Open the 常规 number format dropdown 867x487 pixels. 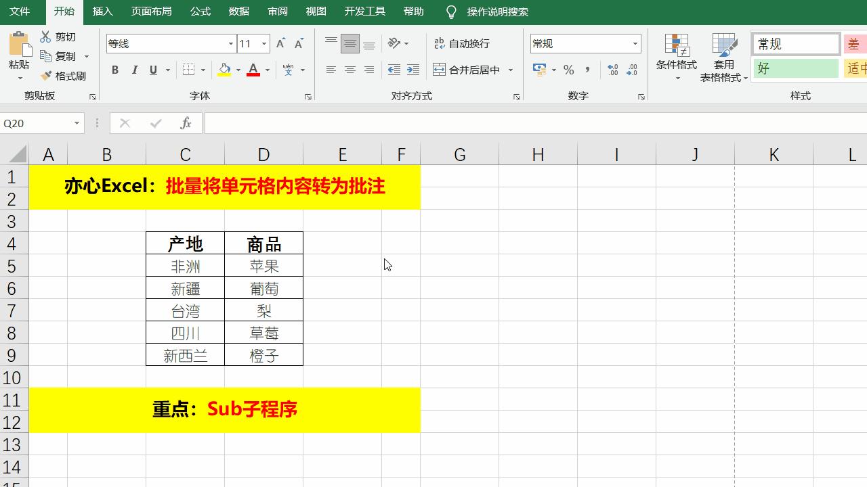point(635,43)
